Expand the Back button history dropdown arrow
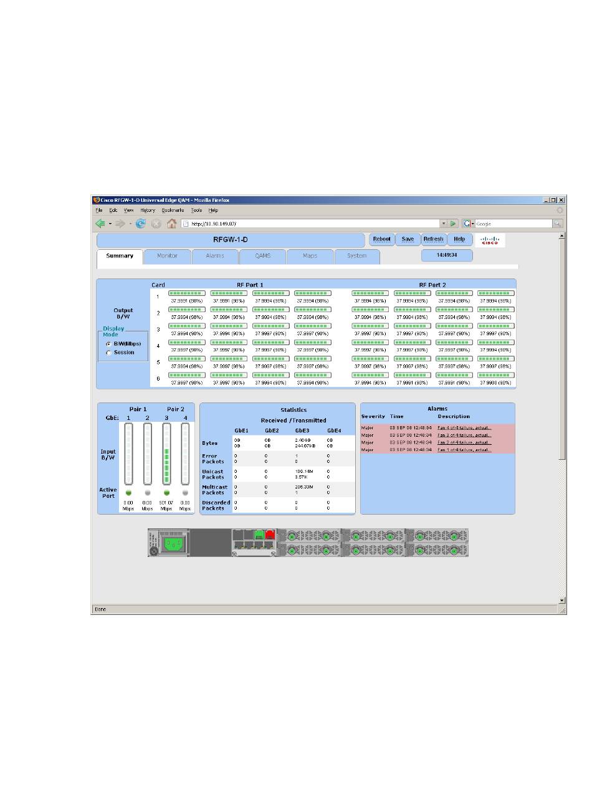The image size is (592, 800). (x=110, y=224)
